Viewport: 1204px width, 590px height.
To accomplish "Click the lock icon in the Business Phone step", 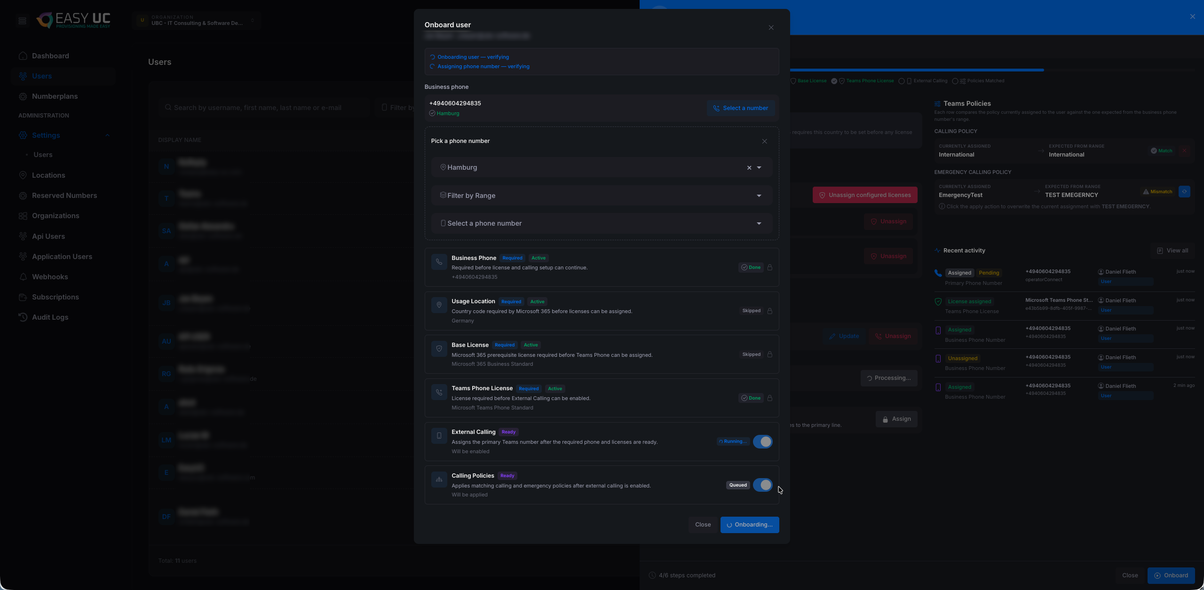I will (x=770, y=267).
